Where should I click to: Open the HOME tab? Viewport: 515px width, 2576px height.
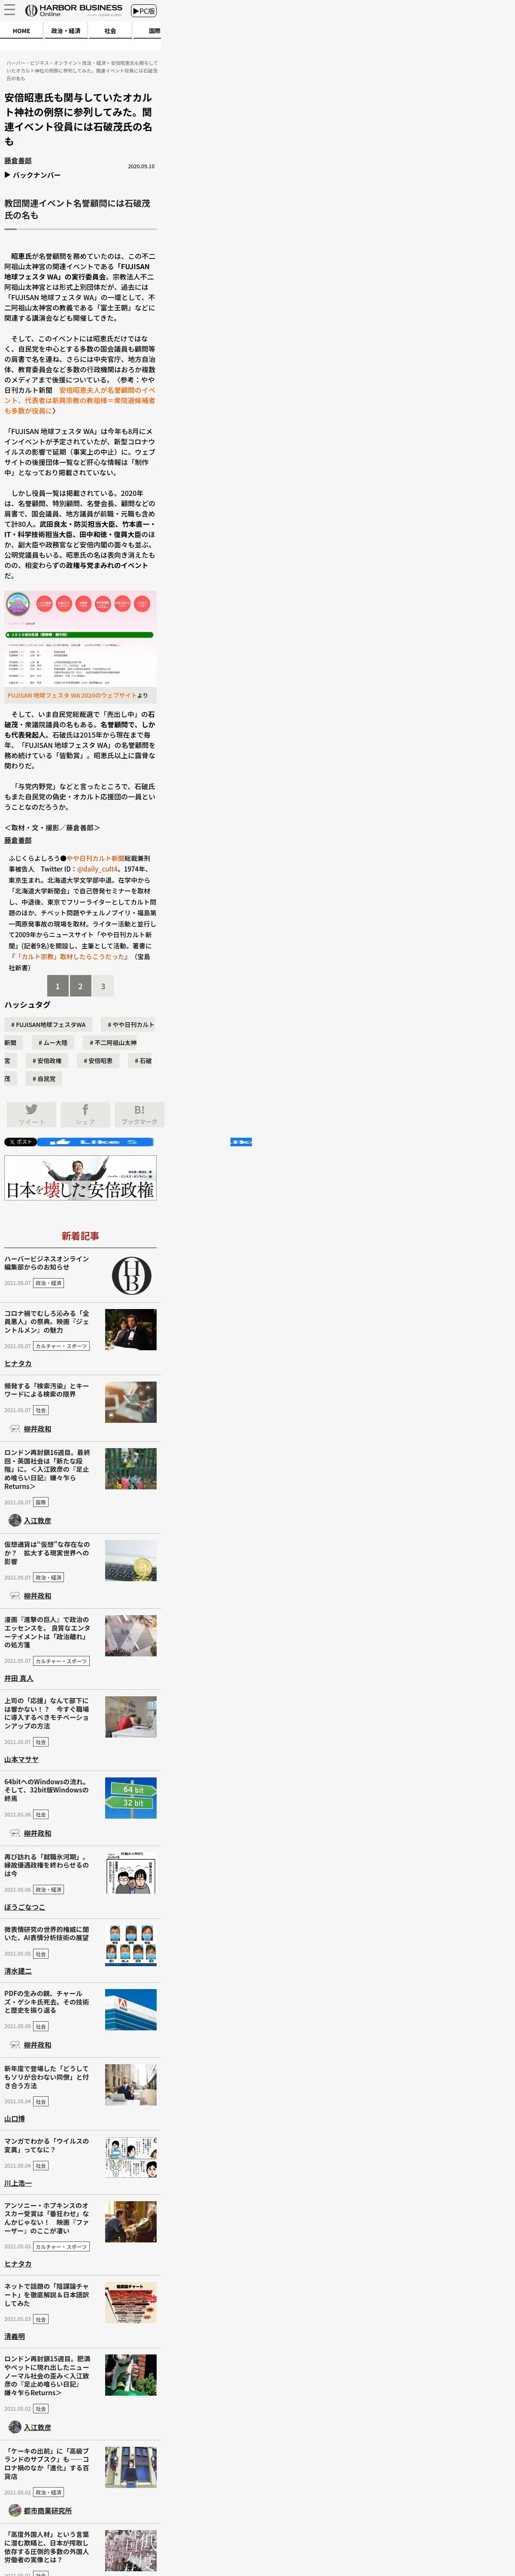21,31
